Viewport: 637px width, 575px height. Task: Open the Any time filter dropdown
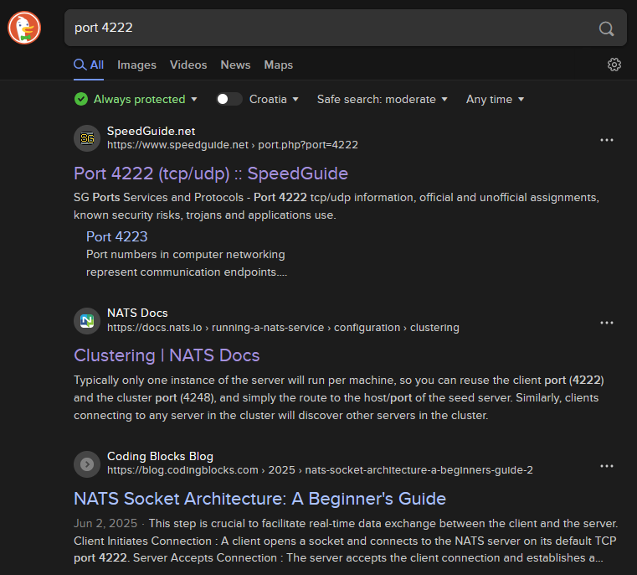495,99
